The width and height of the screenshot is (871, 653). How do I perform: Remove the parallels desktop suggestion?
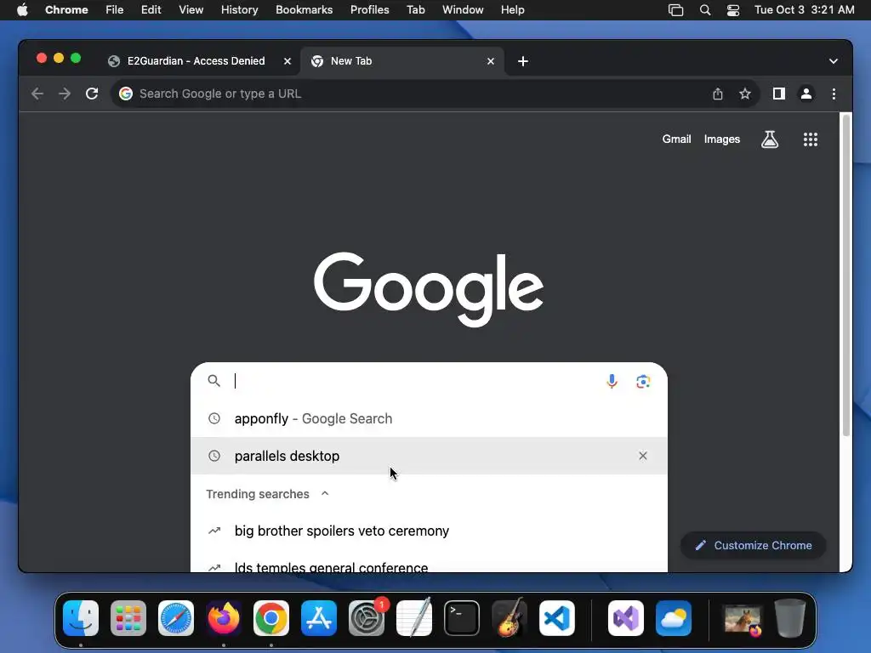pos(643,456)
